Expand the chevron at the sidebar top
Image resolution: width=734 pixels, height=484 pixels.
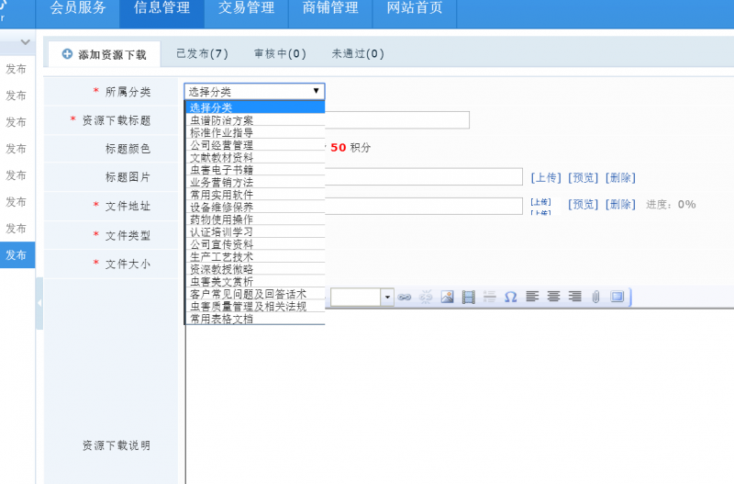pos(26,42)
